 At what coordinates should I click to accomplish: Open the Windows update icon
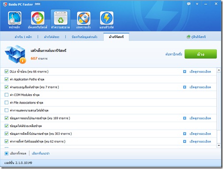38,18
